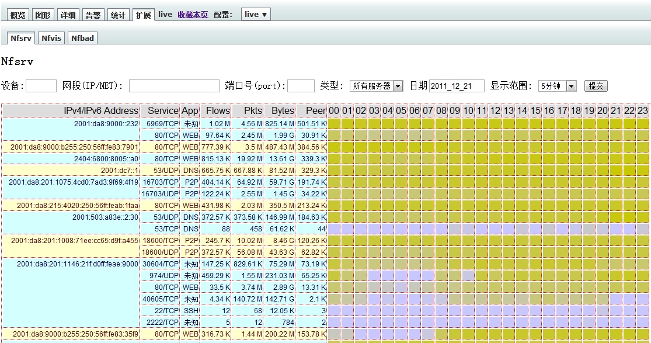
Task: Click the 53/TCP service cell
Action: point(160,228)
